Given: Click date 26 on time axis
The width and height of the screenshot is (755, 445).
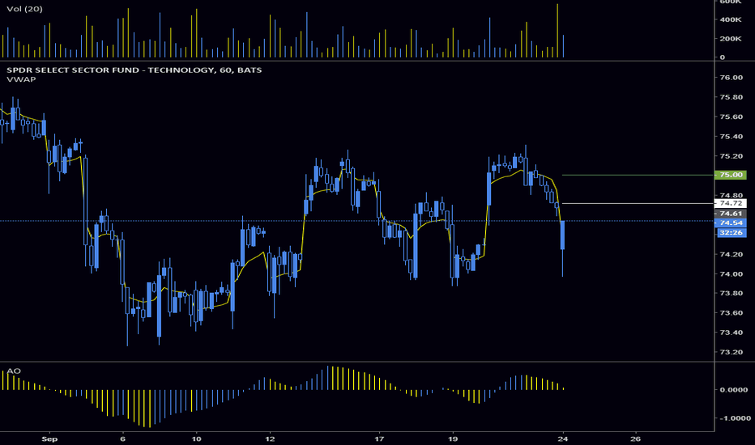Looking at the screenshot, I should pyautogui.click(x=636, y=439).
